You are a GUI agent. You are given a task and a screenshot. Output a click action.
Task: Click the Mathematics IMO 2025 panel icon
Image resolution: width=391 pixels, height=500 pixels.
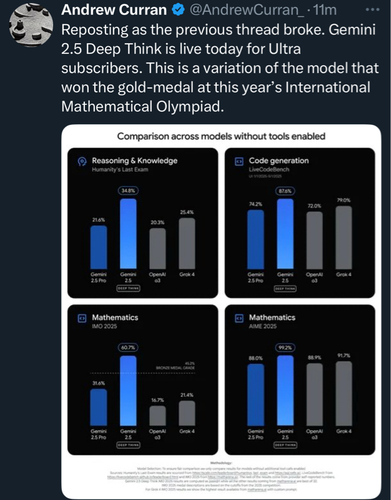(x=81, y=318)
